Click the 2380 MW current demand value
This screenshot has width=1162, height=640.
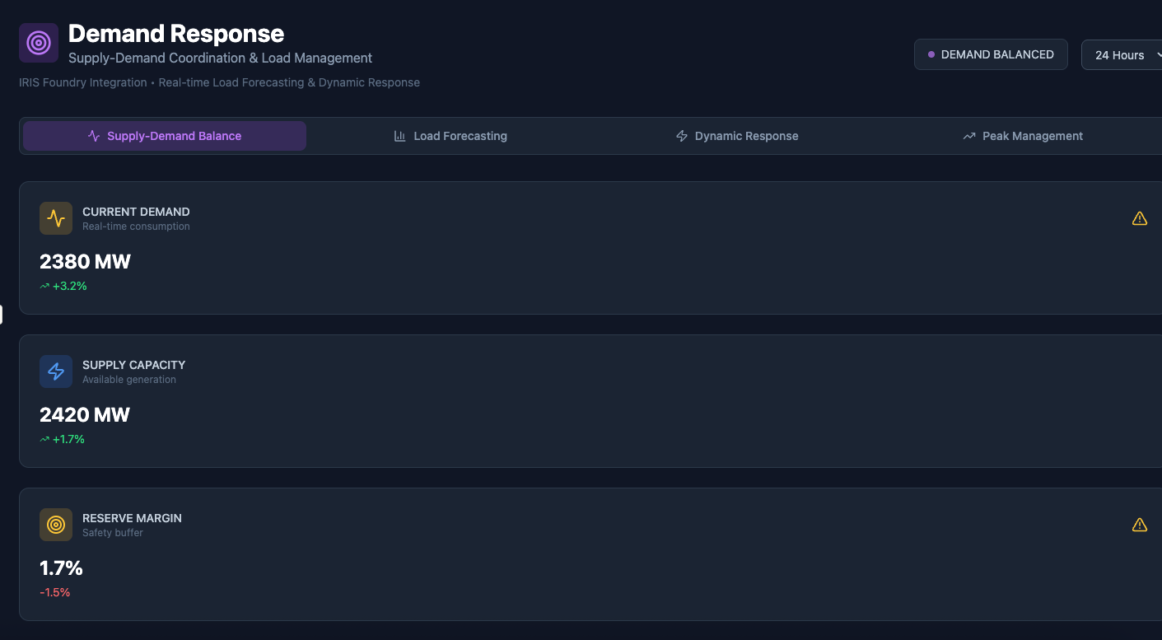[85, 262]
